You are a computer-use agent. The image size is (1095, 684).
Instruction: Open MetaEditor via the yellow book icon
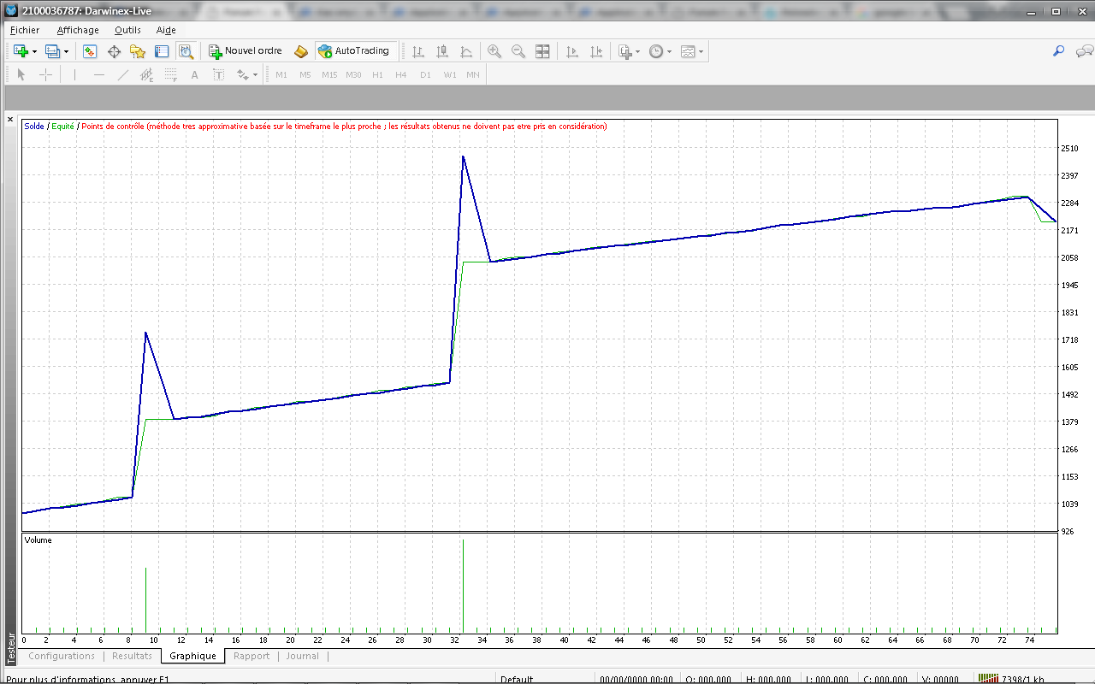[x=301, y=51]
